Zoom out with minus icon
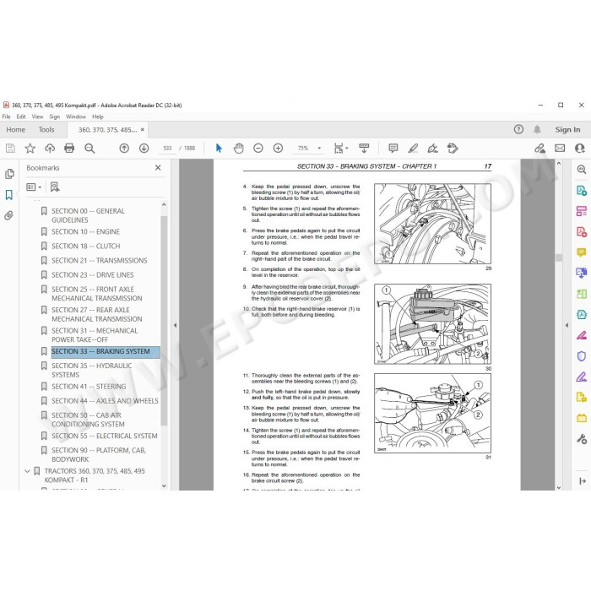The height and width of the screenshot is (591, 591). coord(258,148)
